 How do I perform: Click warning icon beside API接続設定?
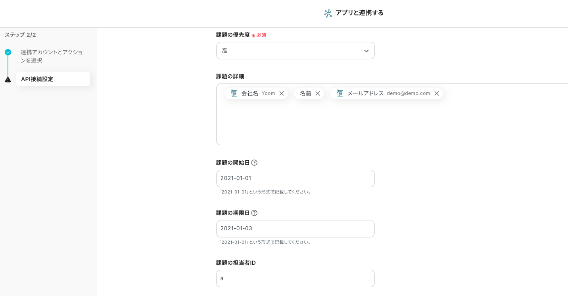point(8,80)
